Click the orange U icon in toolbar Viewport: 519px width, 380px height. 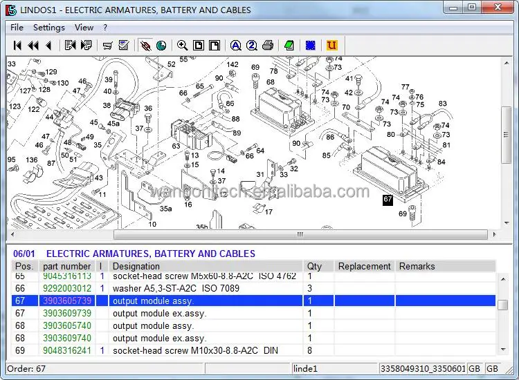click(332, 46)
